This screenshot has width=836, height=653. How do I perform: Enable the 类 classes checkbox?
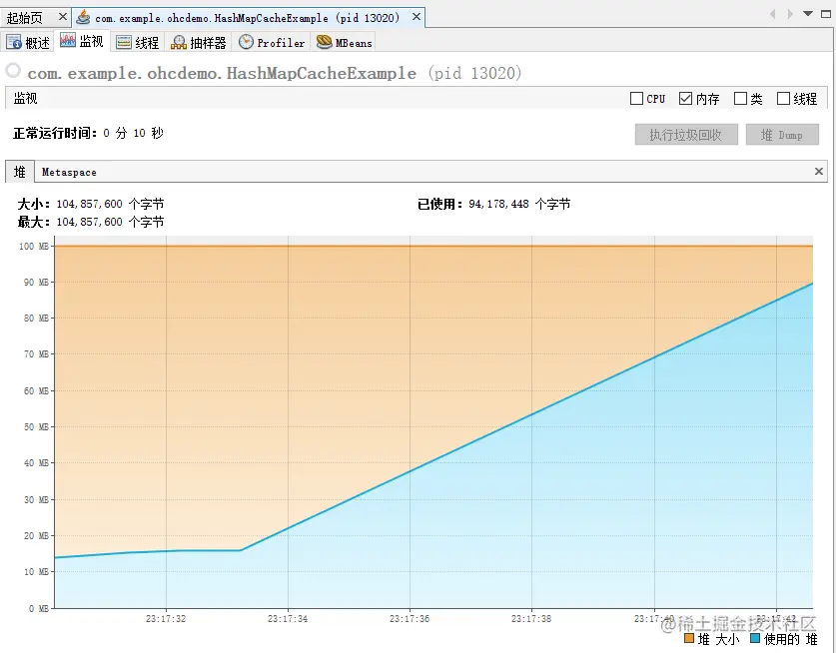(x=740, y=99)
